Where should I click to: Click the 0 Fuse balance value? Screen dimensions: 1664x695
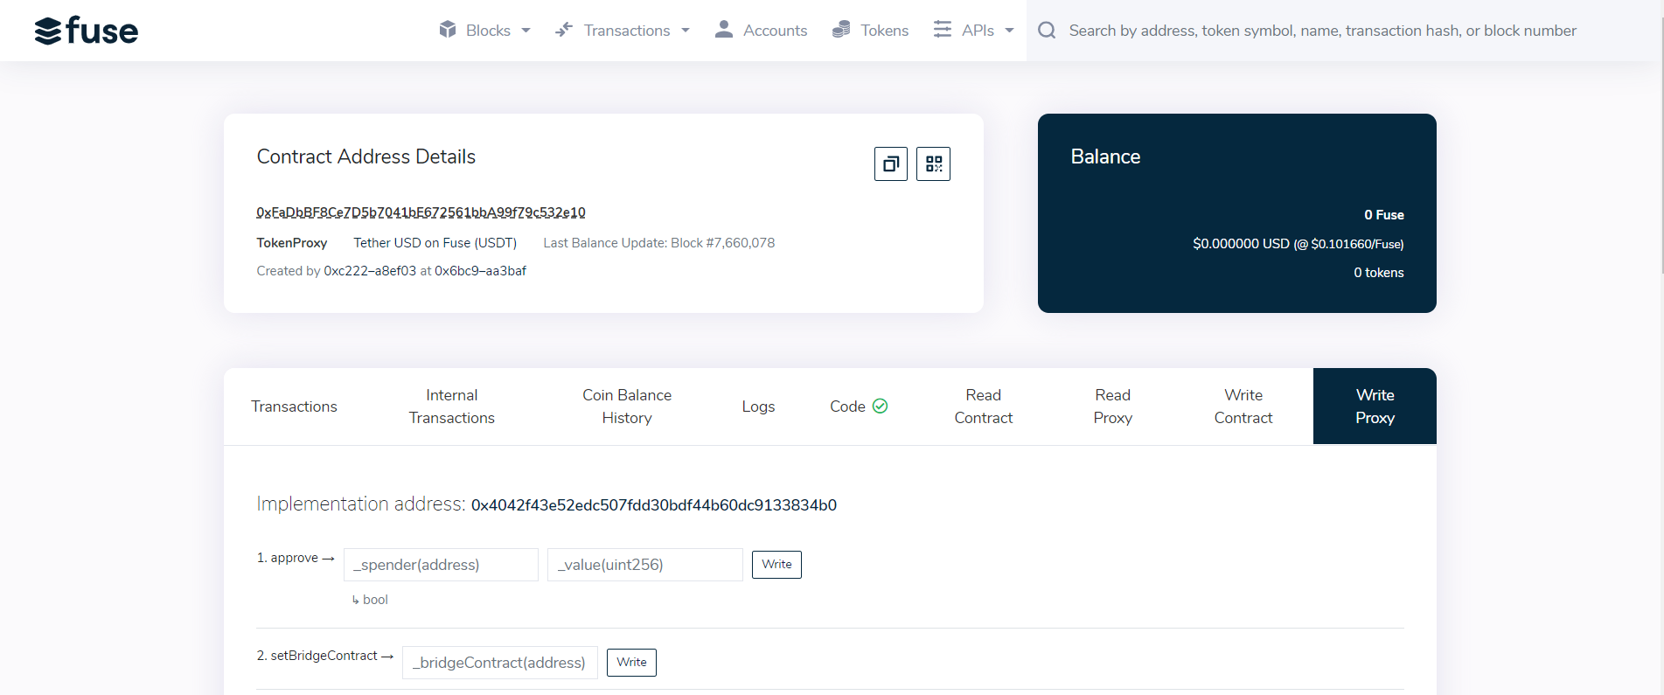[1384, 215]
